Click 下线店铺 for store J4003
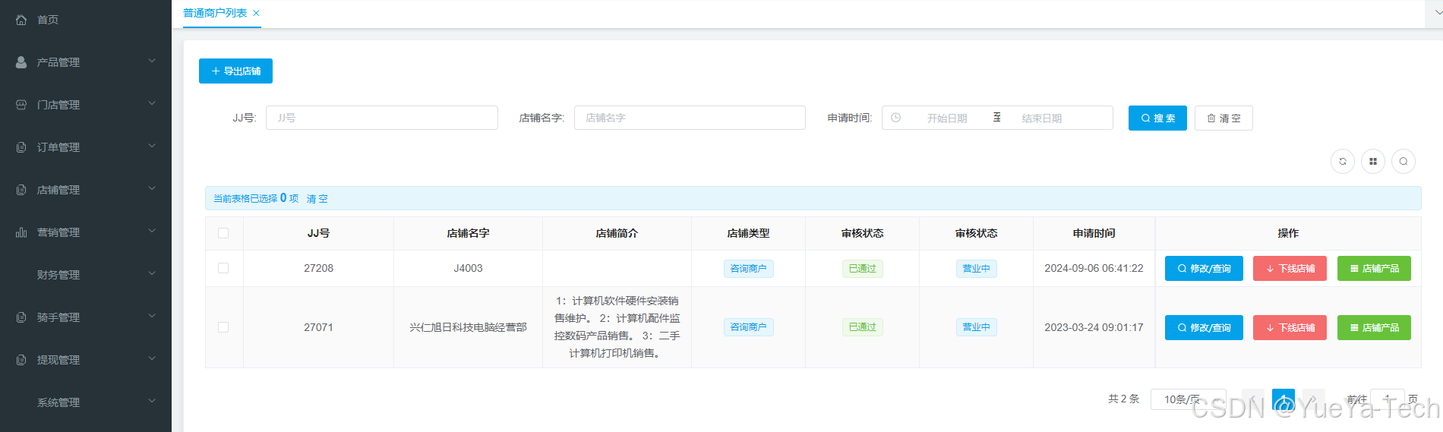 coord(1290,268)
